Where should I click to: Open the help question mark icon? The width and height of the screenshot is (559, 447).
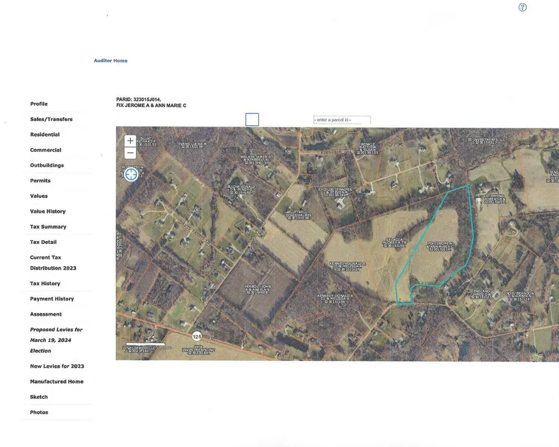522,7
